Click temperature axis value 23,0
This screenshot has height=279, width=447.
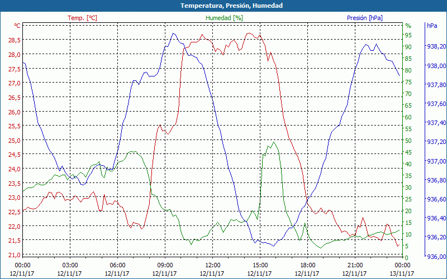point(15,198)
